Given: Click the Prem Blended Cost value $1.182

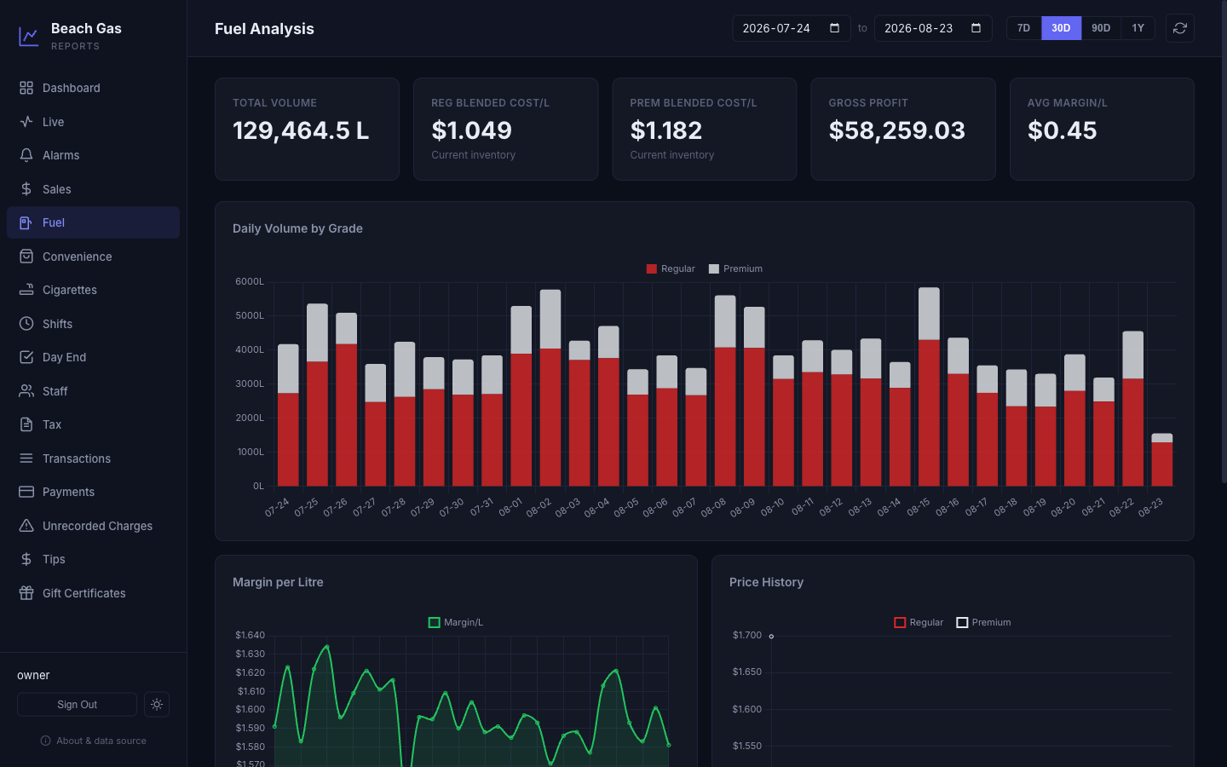Looking at the screenshot, I should click(x=666, y=130).
